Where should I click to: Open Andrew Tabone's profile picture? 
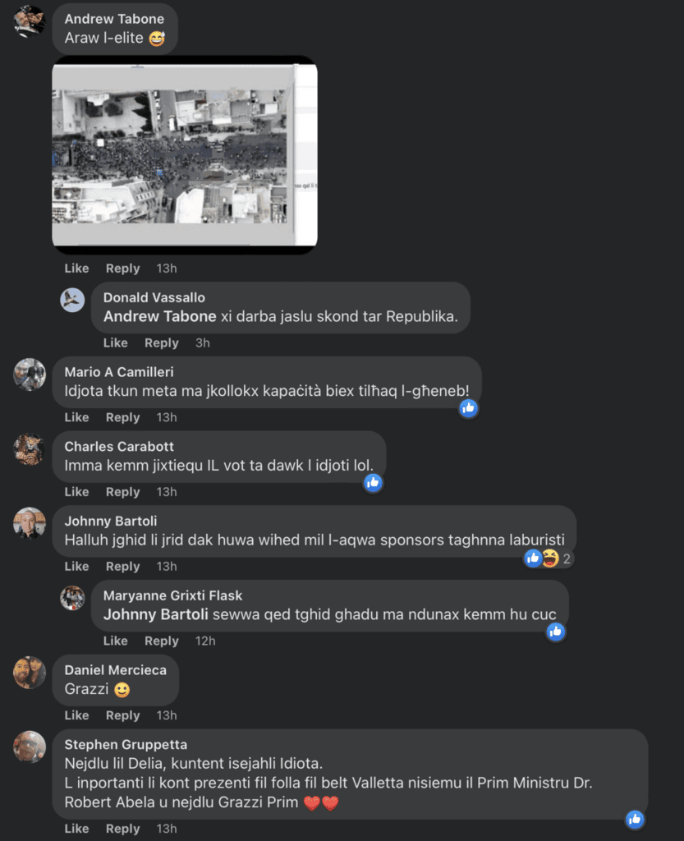pos(29,21)
